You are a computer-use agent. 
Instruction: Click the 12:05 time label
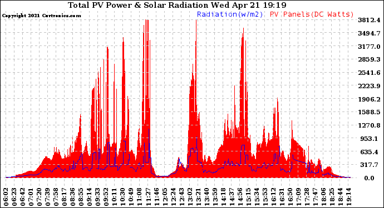(x=164, y=196)
